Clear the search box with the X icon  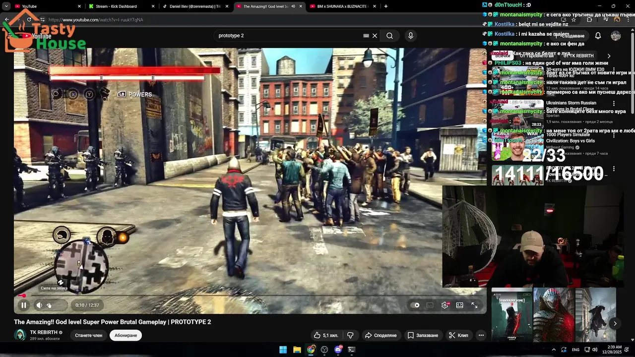click(x=375, y=36)
